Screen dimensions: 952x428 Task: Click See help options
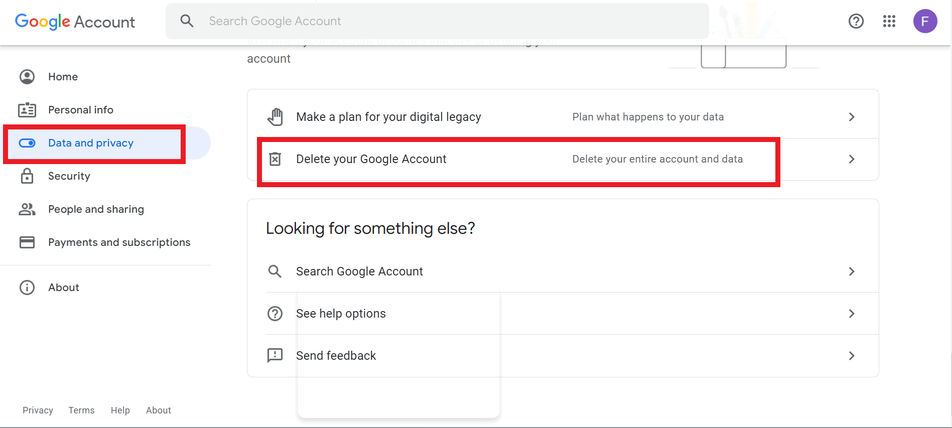coord(341,314)
